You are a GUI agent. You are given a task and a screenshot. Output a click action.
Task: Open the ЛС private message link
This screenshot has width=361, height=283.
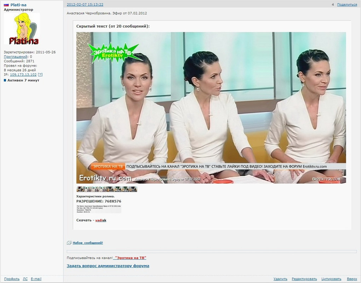(25, 279)
